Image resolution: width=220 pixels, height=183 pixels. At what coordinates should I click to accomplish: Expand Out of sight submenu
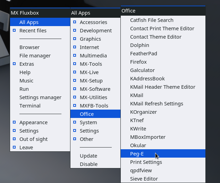click(40, 139)
